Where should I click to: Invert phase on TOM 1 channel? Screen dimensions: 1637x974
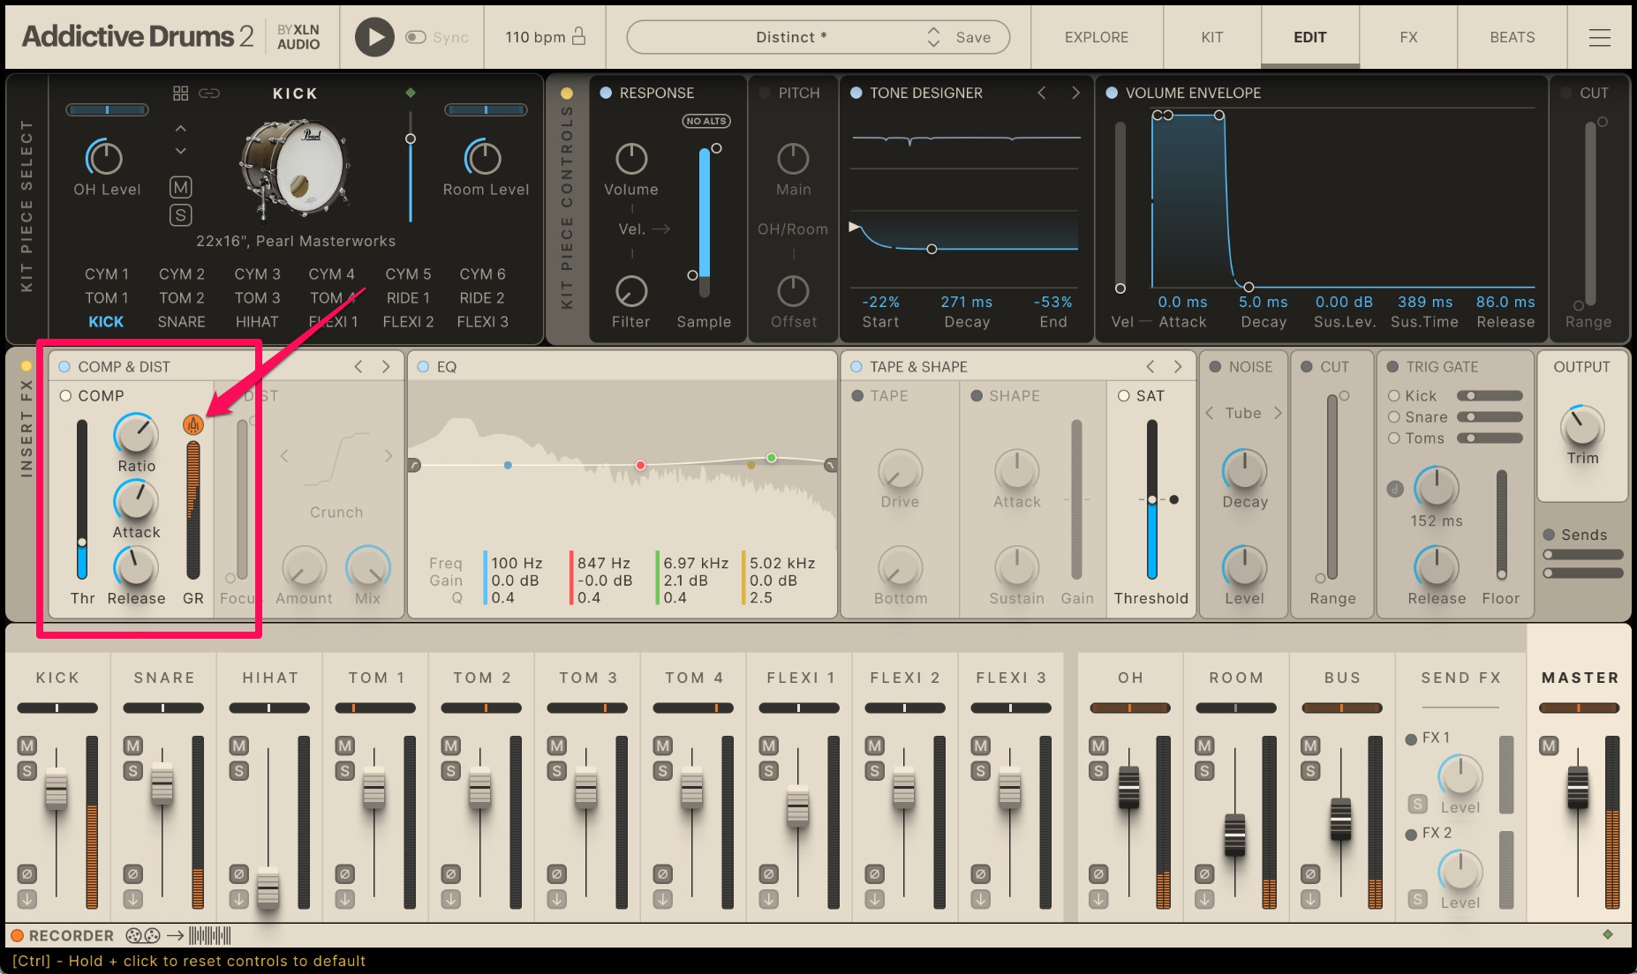coord(345,874)
